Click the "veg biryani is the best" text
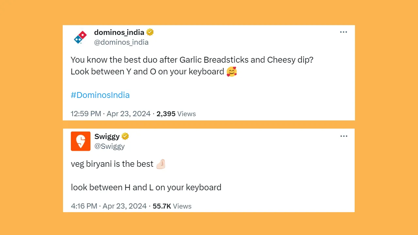 [112, 164]
